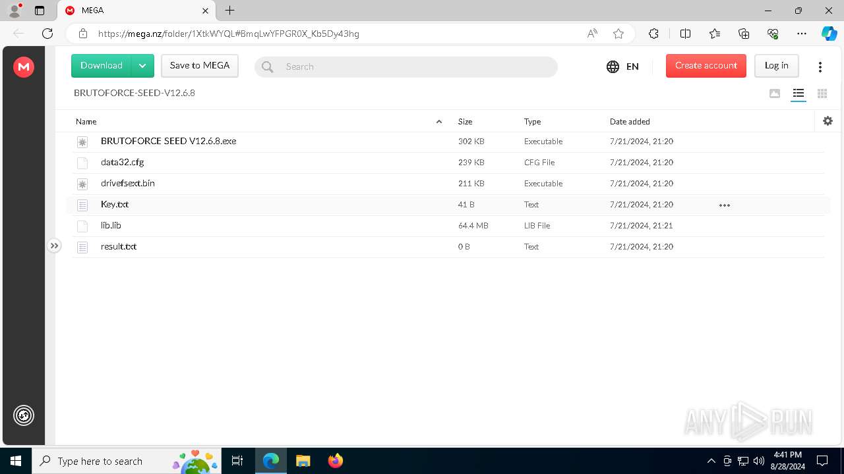Image resolution: width=844 pixels, height=474 pixels.
Task: Sort by Name column header
Action: pos(86,122)
